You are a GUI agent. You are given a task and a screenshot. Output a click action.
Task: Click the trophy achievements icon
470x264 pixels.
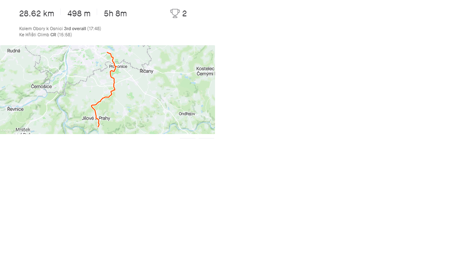[x=175, y=13]
